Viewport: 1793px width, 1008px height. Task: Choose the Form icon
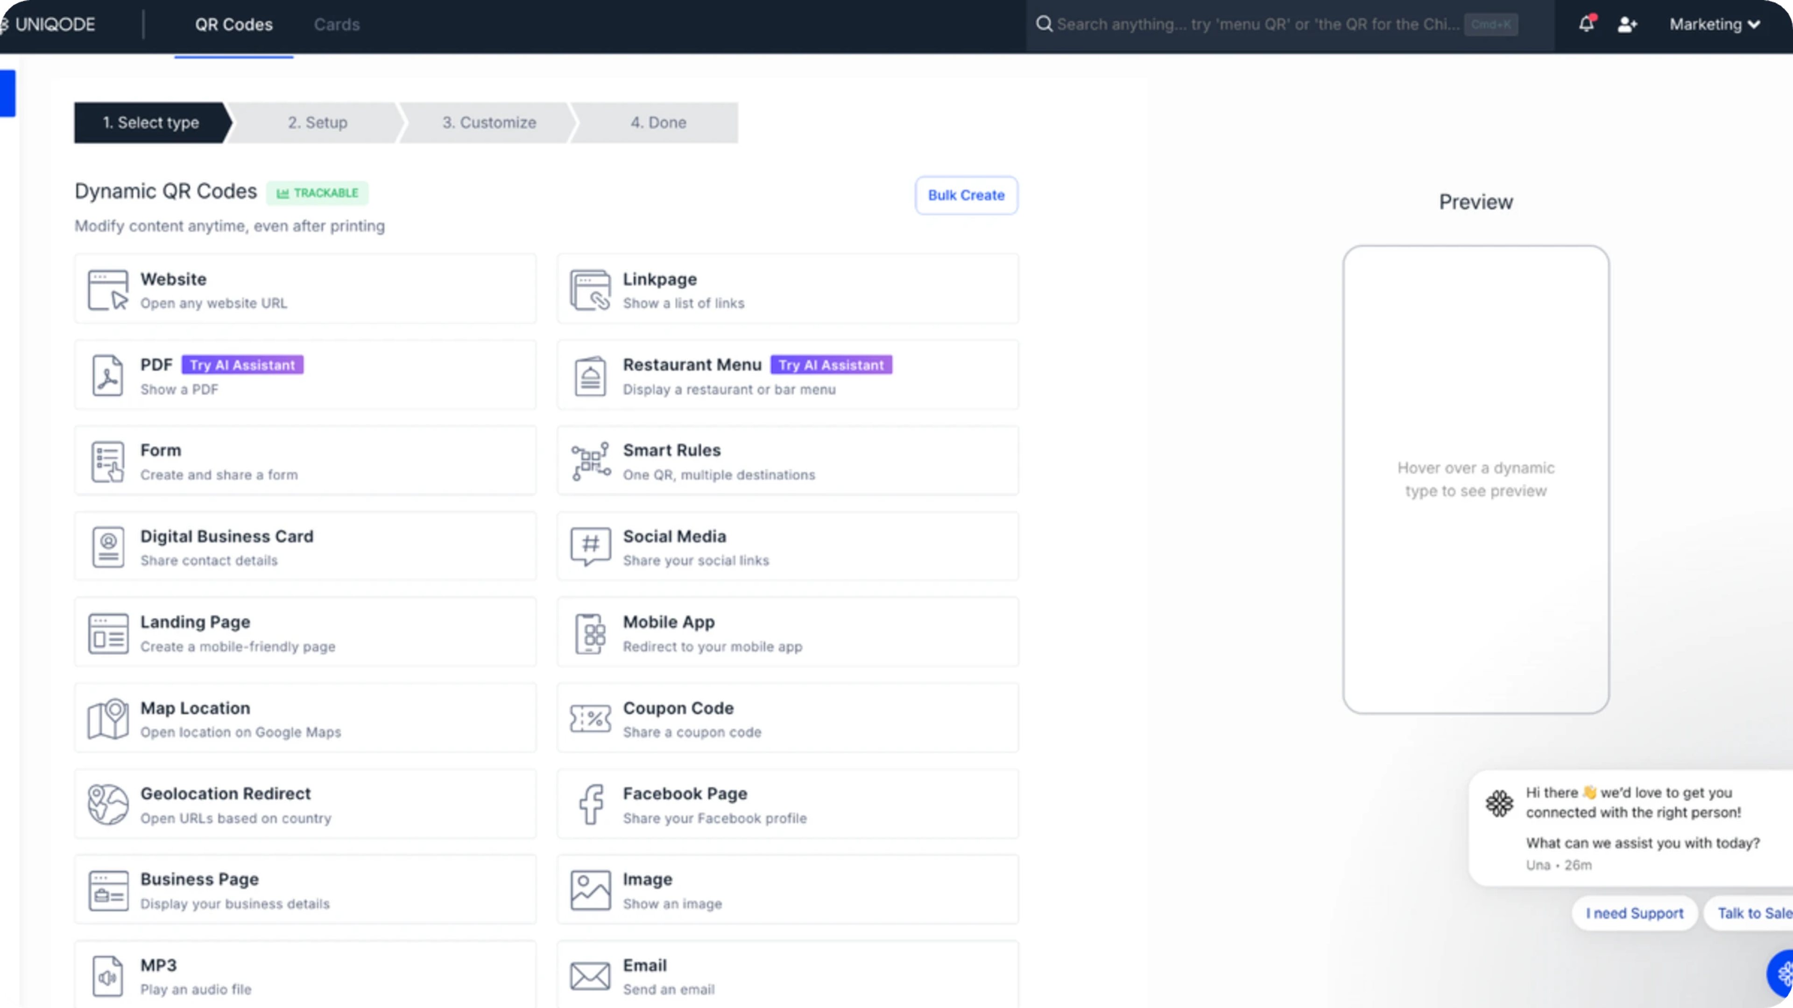(108, 461)
